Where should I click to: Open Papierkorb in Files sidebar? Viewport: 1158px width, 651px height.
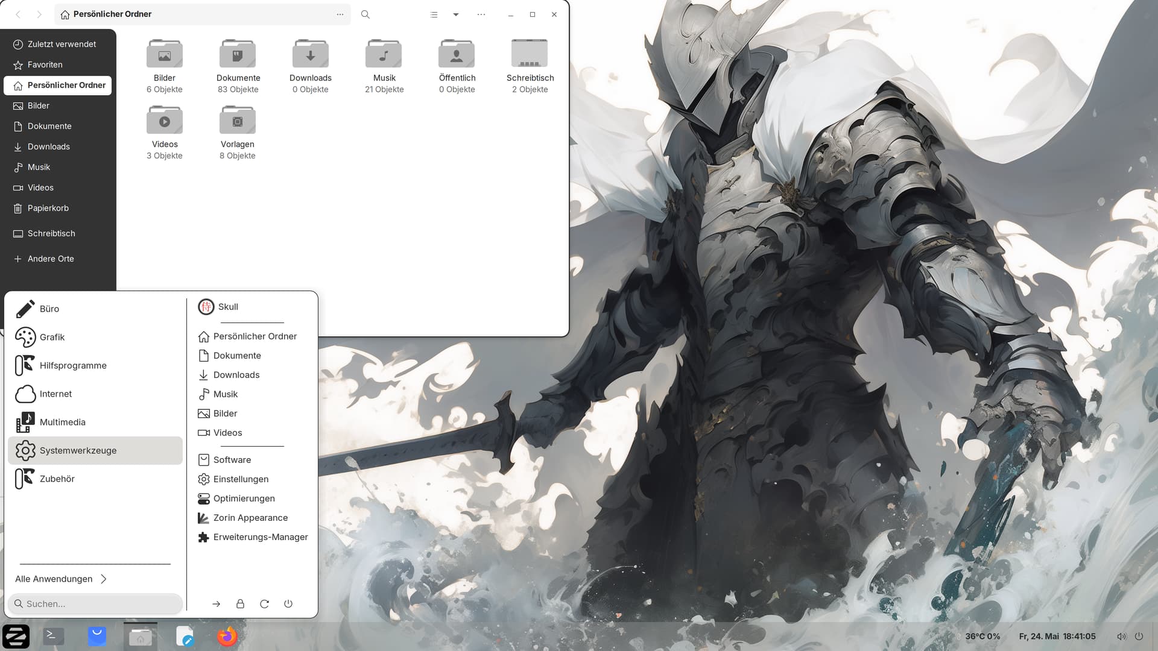[58, 208]
